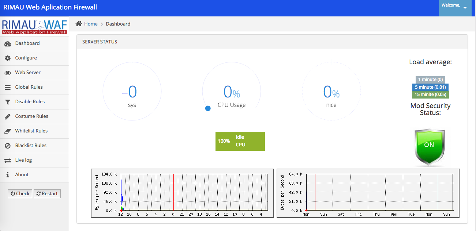Click the green Mod Security ON shield
This screenshot has height=231, width=476.
tap(429, 147)
